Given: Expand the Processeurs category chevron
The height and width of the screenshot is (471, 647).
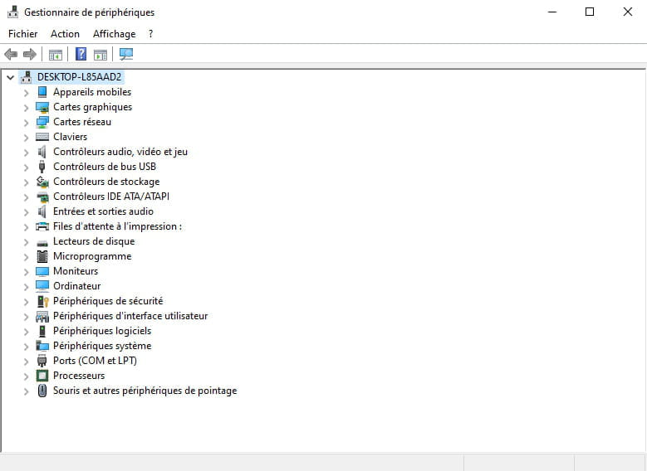Looking at the screenshot, I should (26, 376).
